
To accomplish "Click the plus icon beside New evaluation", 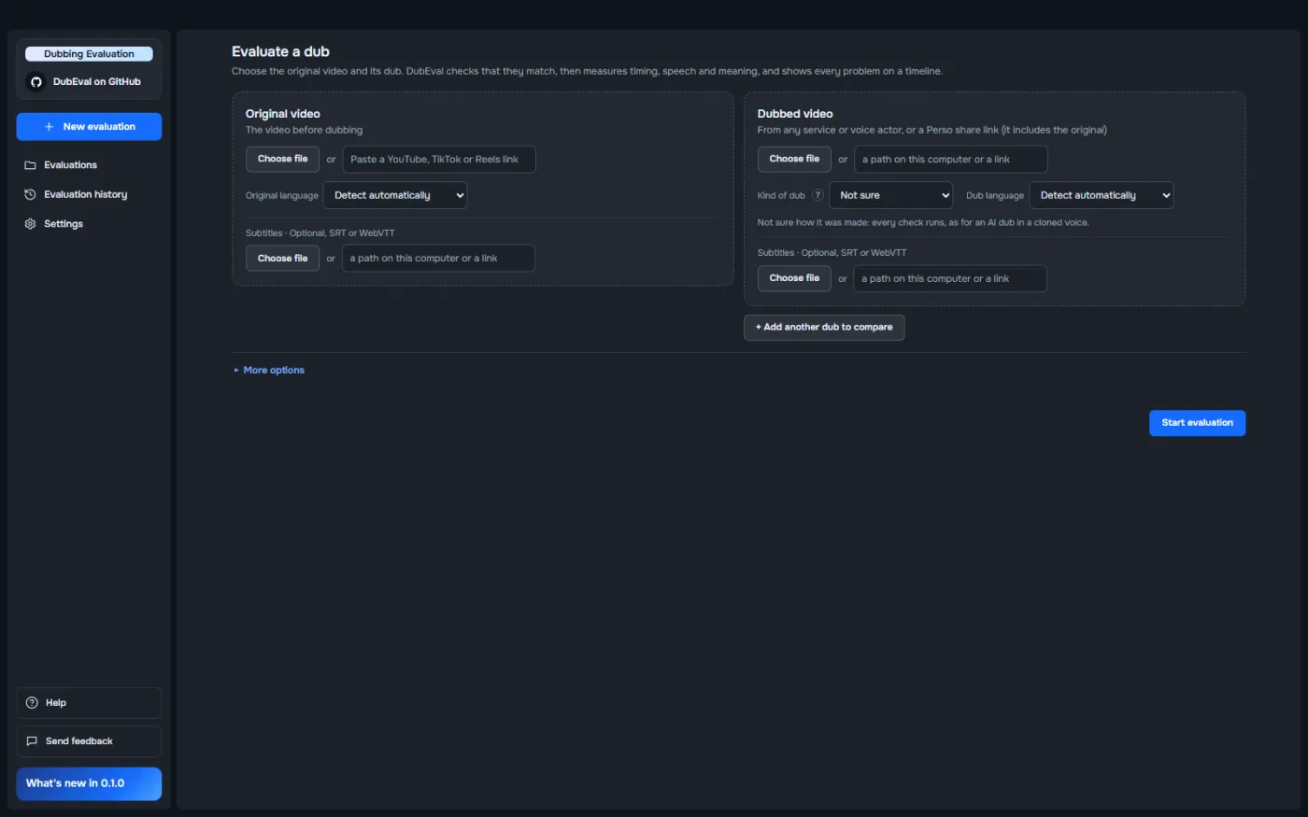I will click(x=49, y=127).
